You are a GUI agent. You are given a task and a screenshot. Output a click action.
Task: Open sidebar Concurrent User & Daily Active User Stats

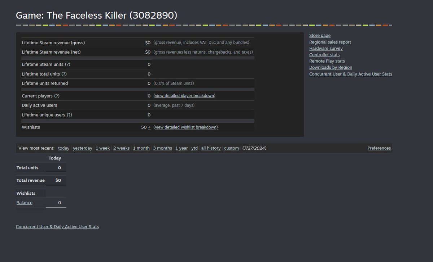(350, 74)
